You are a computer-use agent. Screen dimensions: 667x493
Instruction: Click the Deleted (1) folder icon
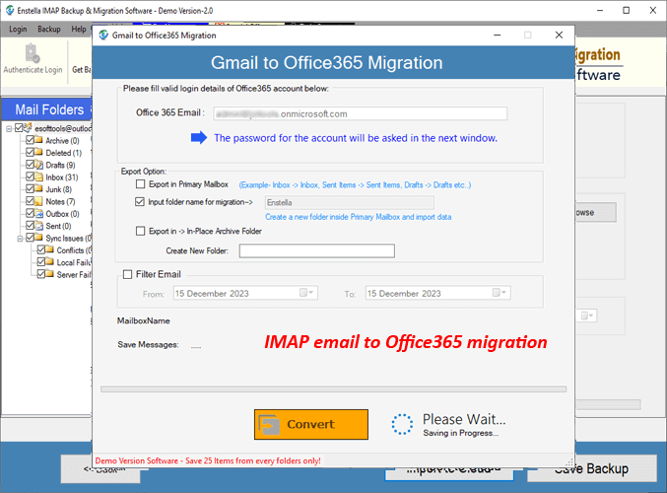click(x=38, y=152)
